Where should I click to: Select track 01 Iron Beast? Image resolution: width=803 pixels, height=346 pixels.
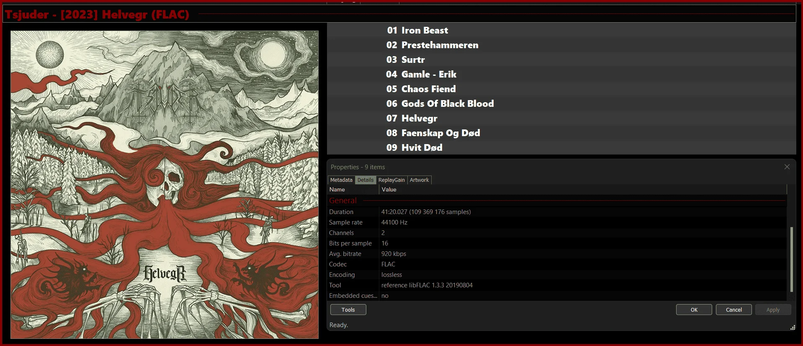coord(561,30)
